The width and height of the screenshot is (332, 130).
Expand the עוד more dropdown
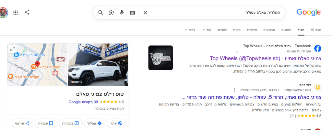coord(207,30)
